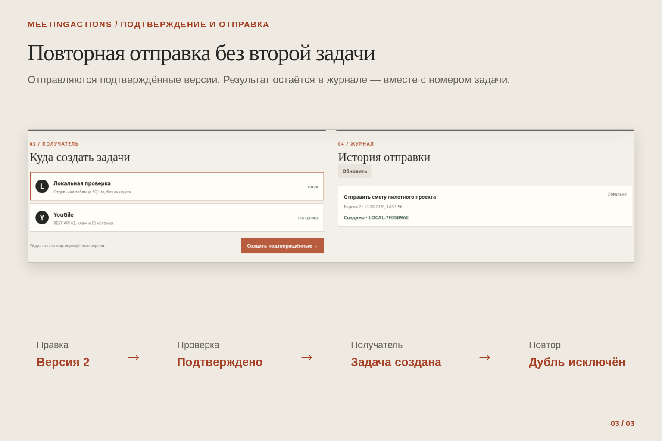Click the готов status label
This screenshot has height=441, width=662.
point(313,187)
